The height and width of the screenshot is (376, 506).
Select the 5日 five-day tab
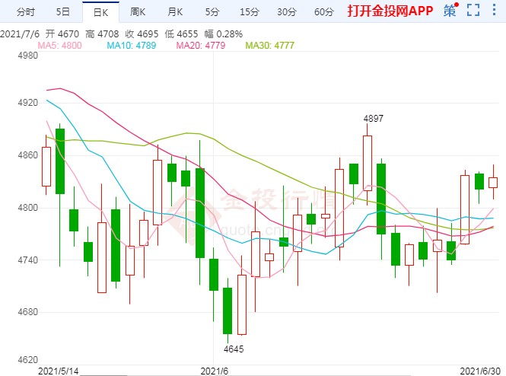[64, 11]
